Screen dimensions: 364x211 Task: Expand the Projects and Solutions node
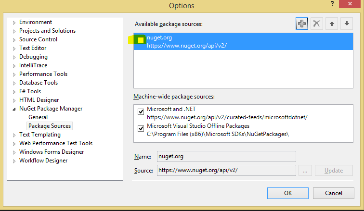pos(14,31)
